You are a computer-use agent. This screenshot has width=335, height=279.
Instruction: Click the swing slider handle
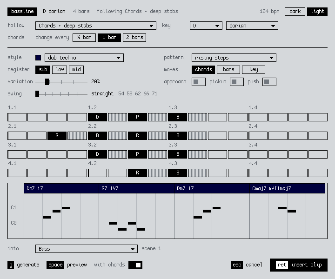click(x=37, y=94)
